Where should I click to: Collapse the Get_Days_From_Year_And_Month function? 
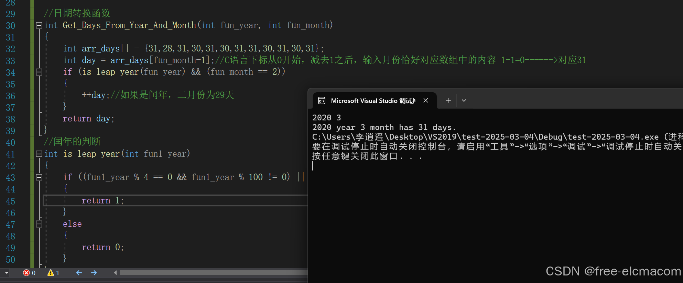(x=39, y=25)
